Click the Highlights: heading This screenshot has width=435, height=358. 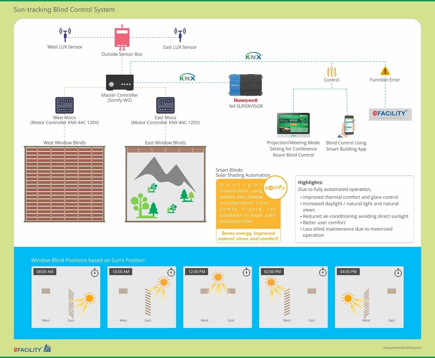pos(310,182)
